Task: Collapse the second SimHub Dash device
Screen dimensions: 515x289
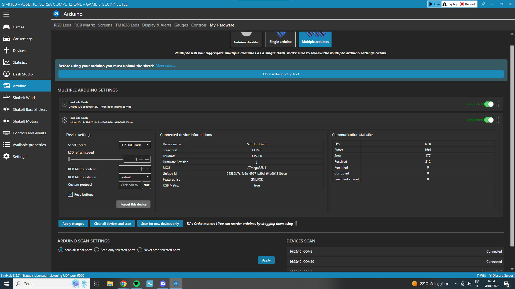Action: coord(64,120)
